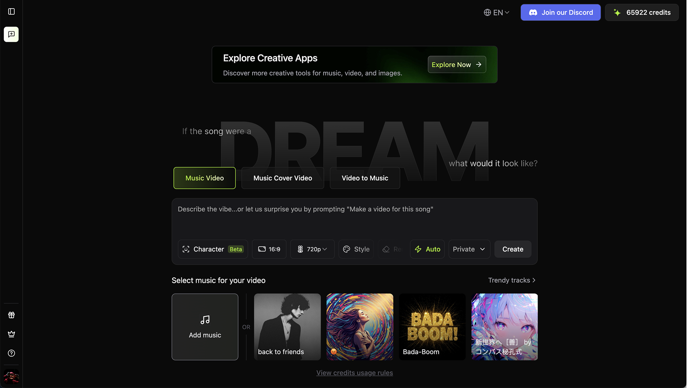Screen dimensions: 689x388
Task: Click the Style palette icon
Action: point(347,249)
